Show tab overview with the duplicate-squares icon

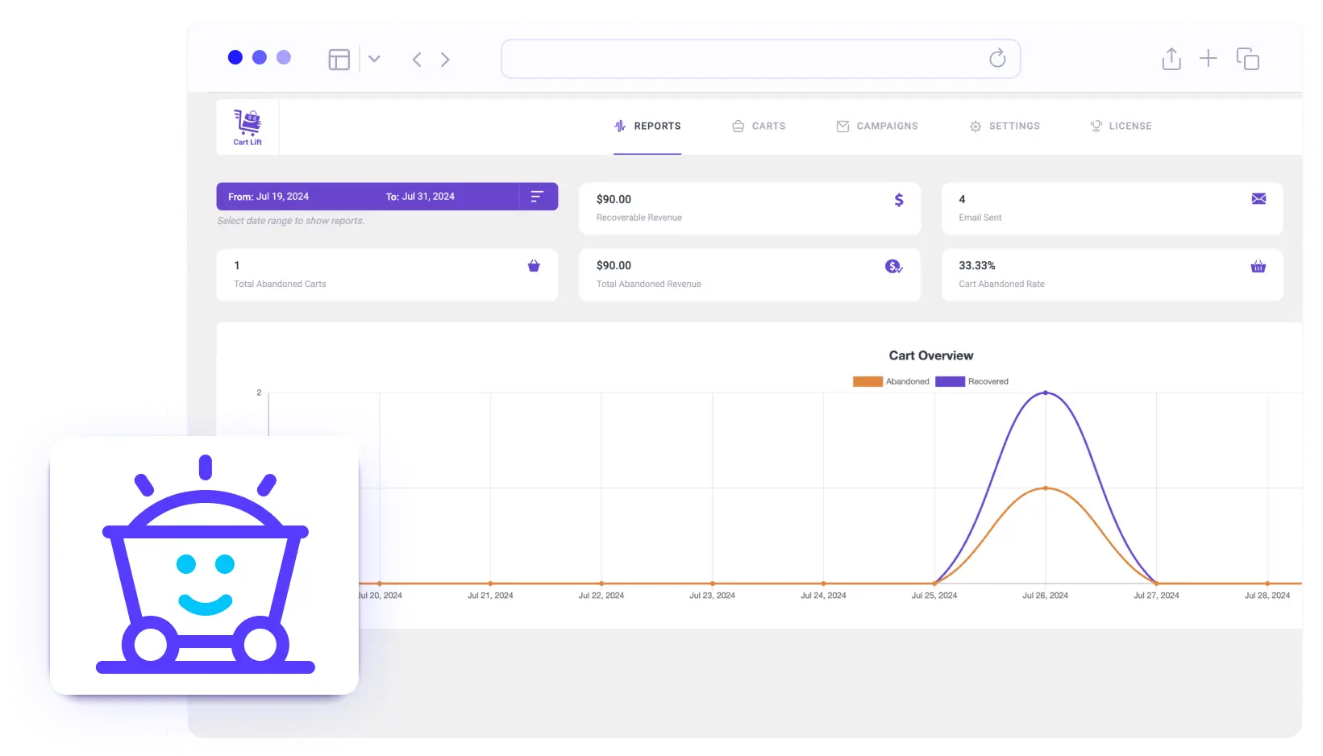[x=1248, y=59]
